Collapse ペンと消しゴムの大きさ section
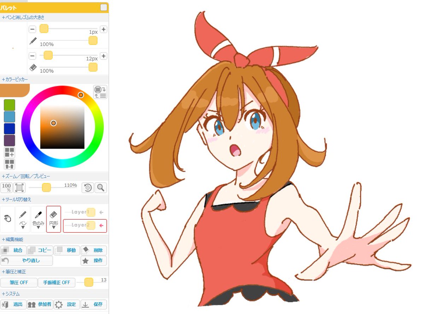Screen dimensions: 424x314 pyautogui.click(x=23, y=17)
